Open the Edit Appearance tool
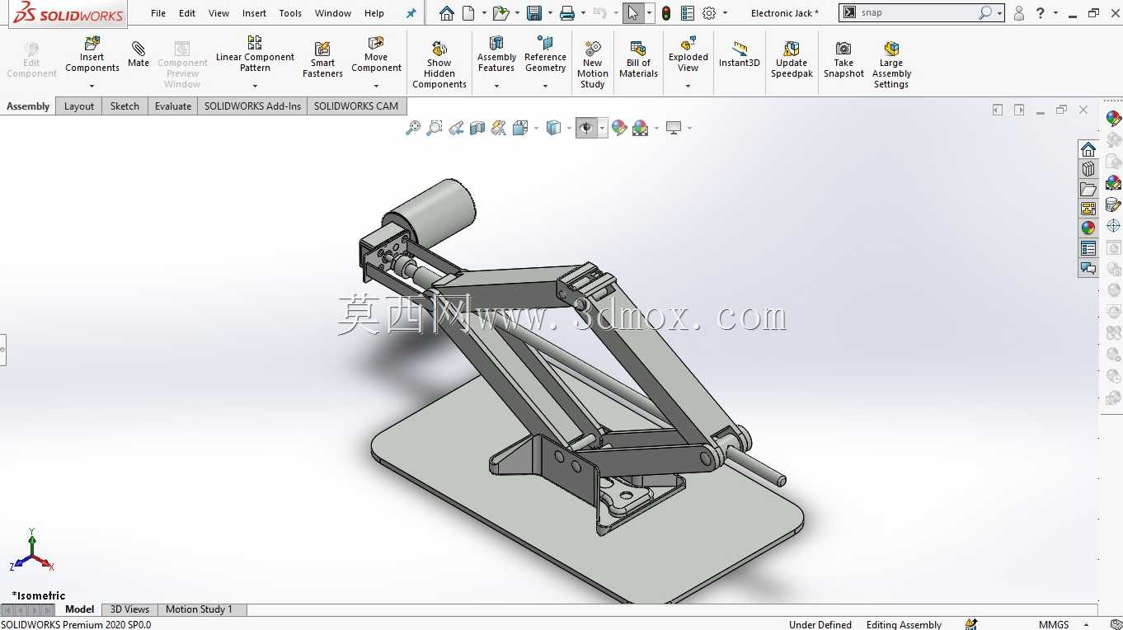 coord(619,128)
